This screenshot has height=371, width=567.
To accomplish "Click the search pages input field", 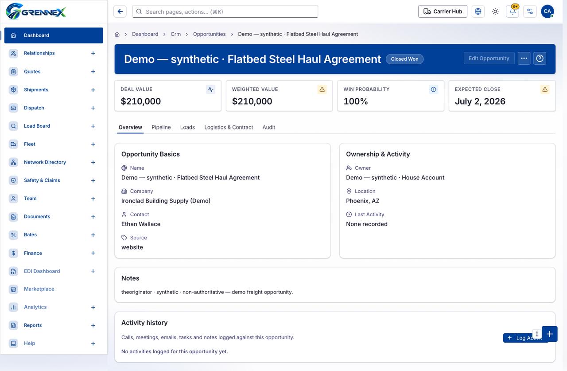I will tap(225, 12).
